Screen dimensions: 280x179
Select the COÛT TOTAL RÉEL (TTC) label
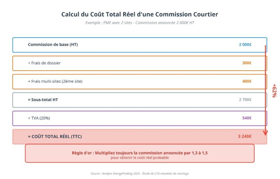pyautogui.click(x=55, y=136)
